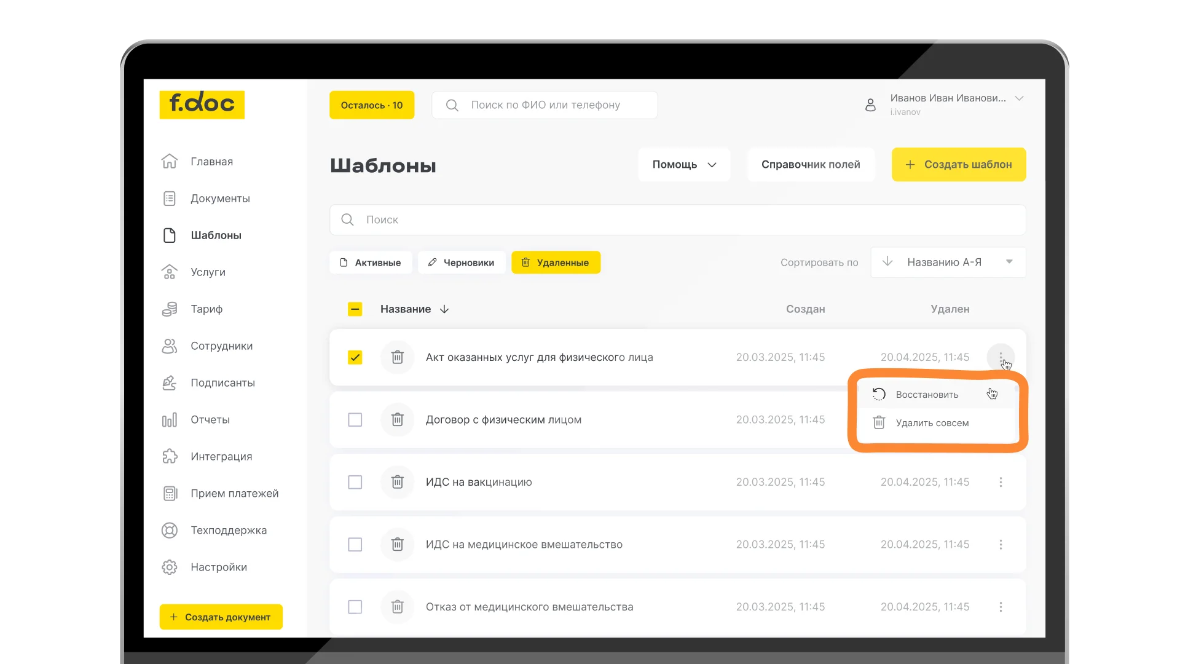Click the trash icon for ИДС на вакцинацию
Image resolution: width=1180 pixels, height=664 pixels.
coord(398,482)
